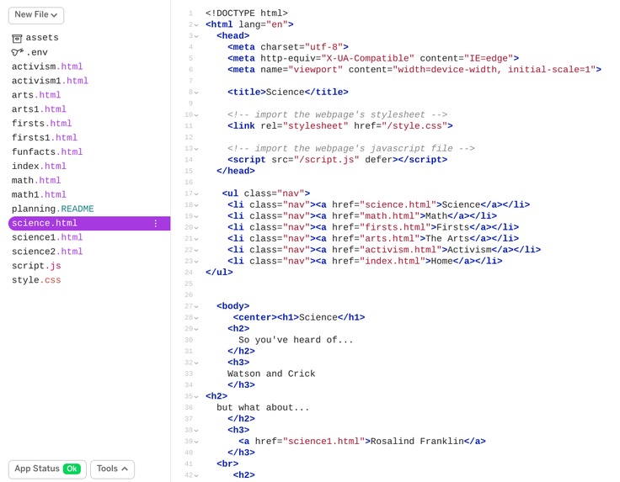Collapse the html tag fold on line 2

click(x=196, y=25)
